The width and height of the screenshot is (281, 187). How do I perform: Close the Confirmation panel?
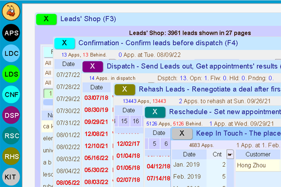pyautogui.click(x=65, y=43)
